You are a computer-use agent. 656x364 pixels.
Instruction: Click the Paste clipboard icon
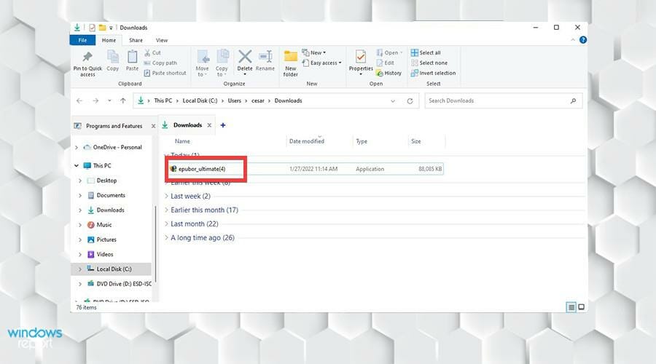tap(132, 57)
